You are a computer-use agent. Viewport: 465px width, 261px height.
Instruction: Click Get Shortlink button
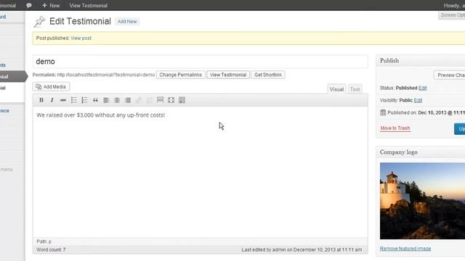click(268, 75)
